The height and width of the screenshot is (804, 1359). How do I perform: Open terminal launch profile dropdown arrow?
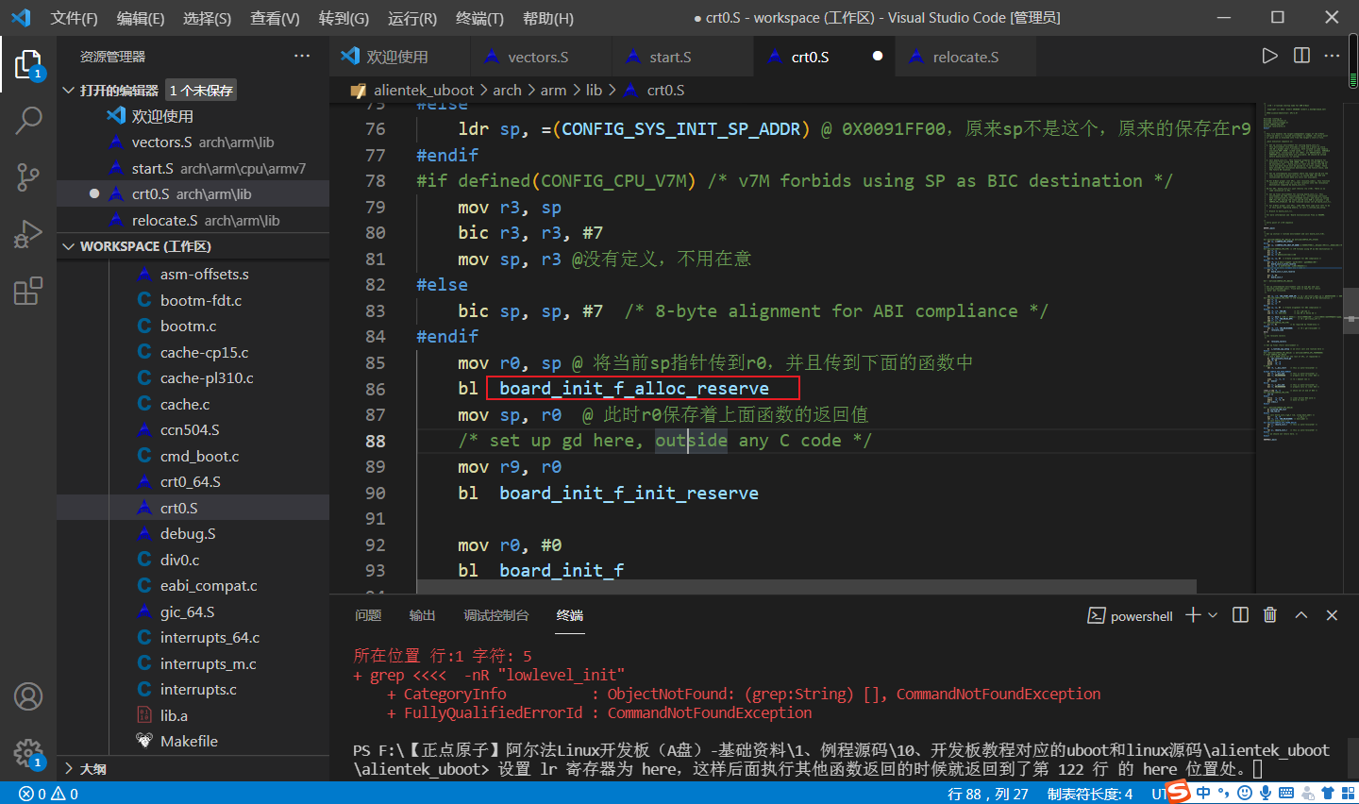click(x=1213, y=615)
